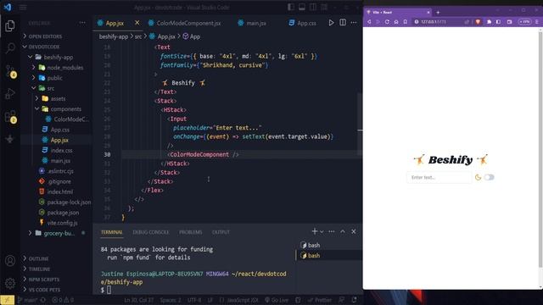Expand the public folder
Viewport: 543px width, 305px height.
[x=54, y=78]
